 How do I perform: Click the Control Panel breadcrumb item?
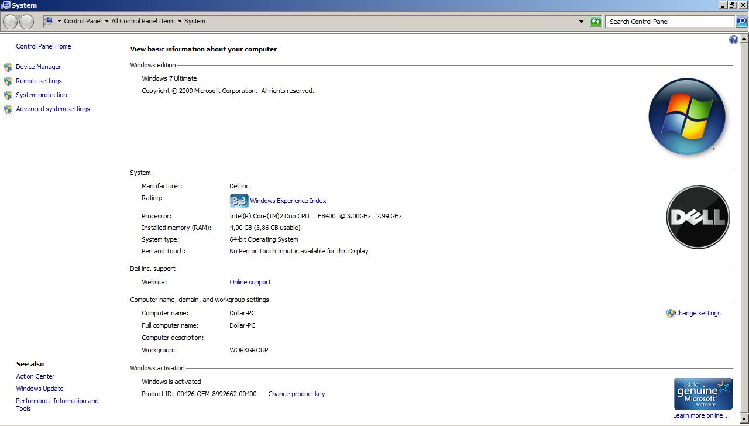[x=83, y=21]
